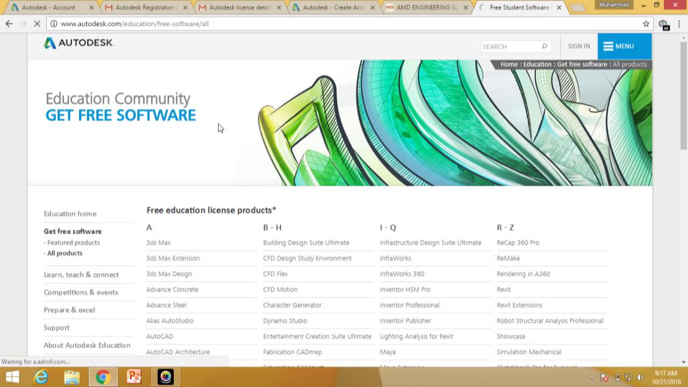This screenshot has width=688, height=387.
Task: Open Advance Steel product link
Action: pos(167,305)
